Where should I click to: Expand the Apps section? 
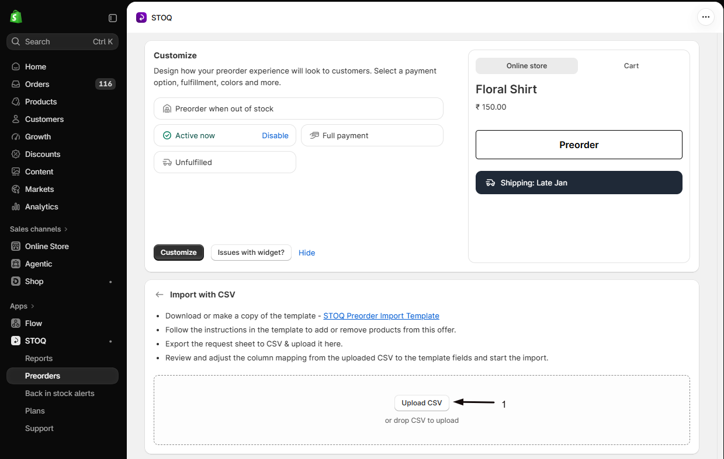[22, 306]
